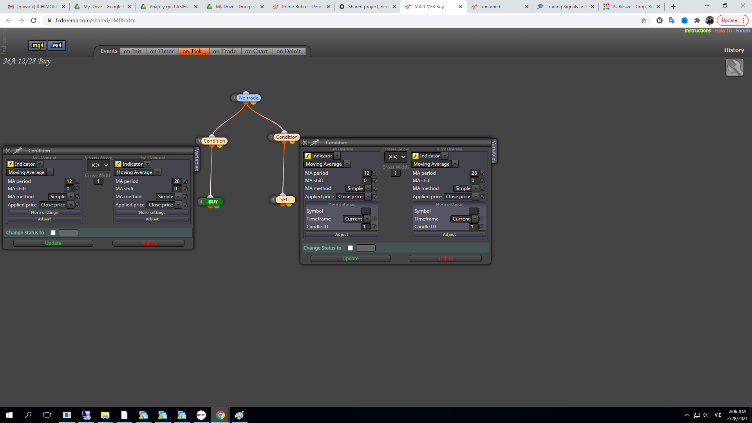The image size is (752, 423).
Task: Edit Cross Width value in left panel
Action: [98, 181]
